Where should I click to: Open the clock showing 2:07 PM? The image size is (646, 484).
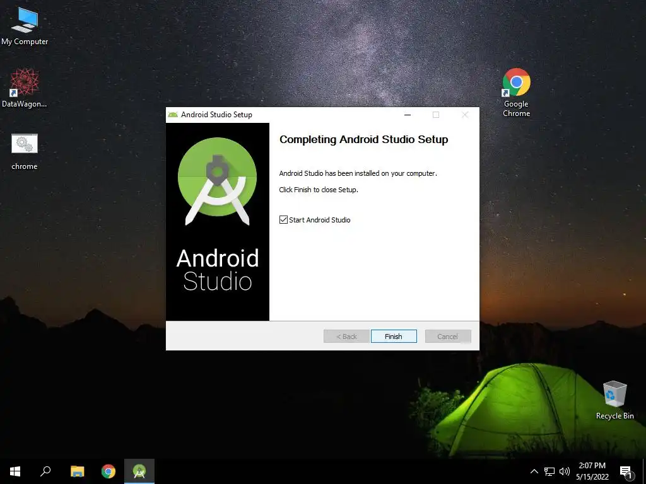tap(592, 471)
